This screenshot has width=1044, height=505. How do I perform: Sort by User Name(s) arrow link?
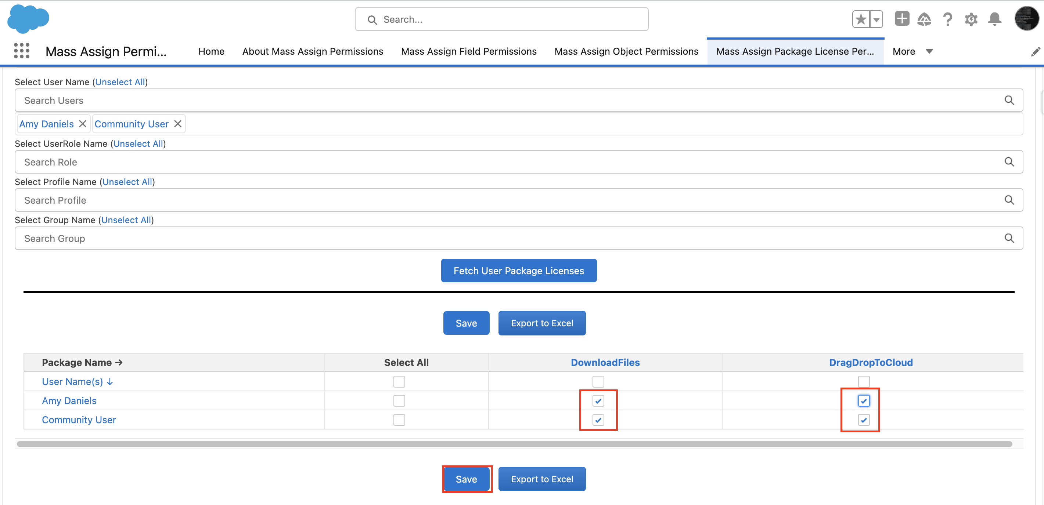pos(78,381)
